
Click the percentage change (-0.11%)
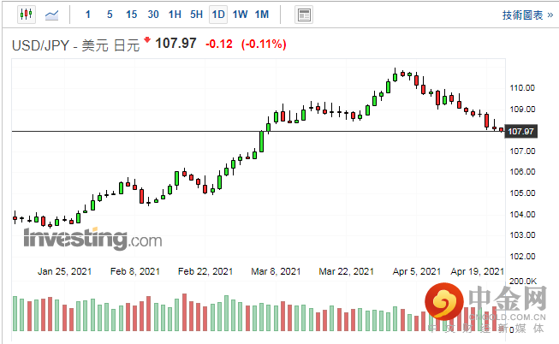(x=264, y=44)
